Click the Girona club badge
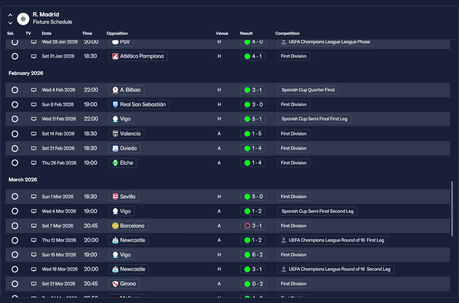The width and height of the screenshot is (459, 303). coord(115,284)
